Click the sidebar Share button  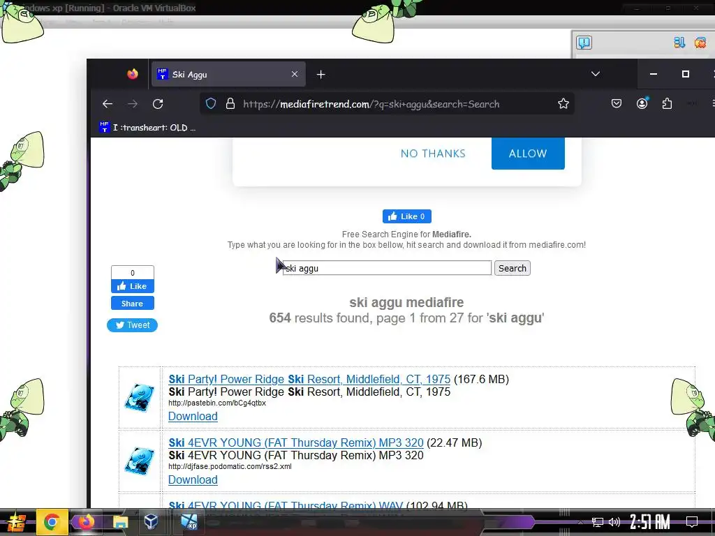pos(132,304)
